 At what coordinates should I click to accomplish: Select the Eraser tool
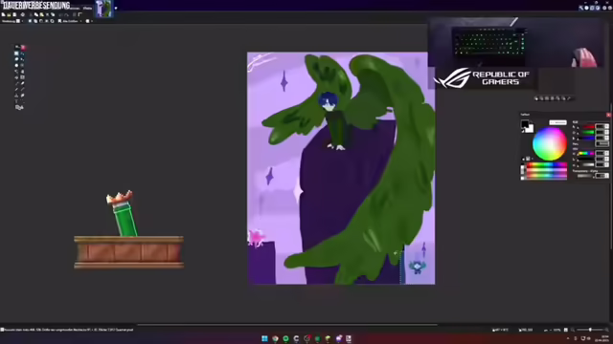point(23,83)
